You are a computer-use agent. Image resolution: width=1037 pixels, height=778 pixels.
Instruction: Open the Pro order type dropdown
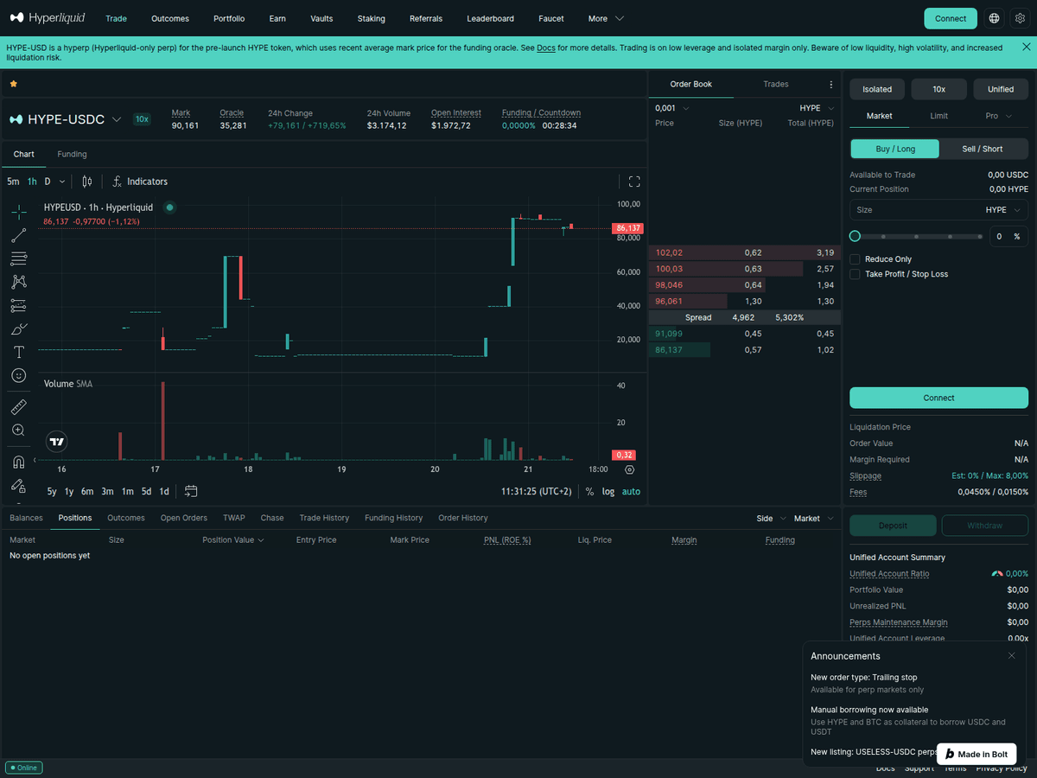click(998, 116)
